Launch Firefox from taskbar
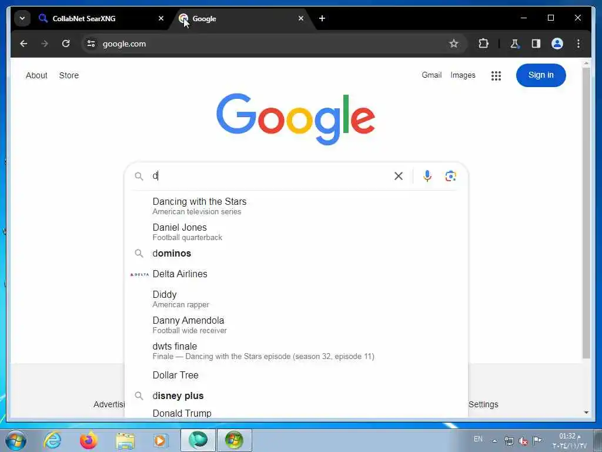 89,440
